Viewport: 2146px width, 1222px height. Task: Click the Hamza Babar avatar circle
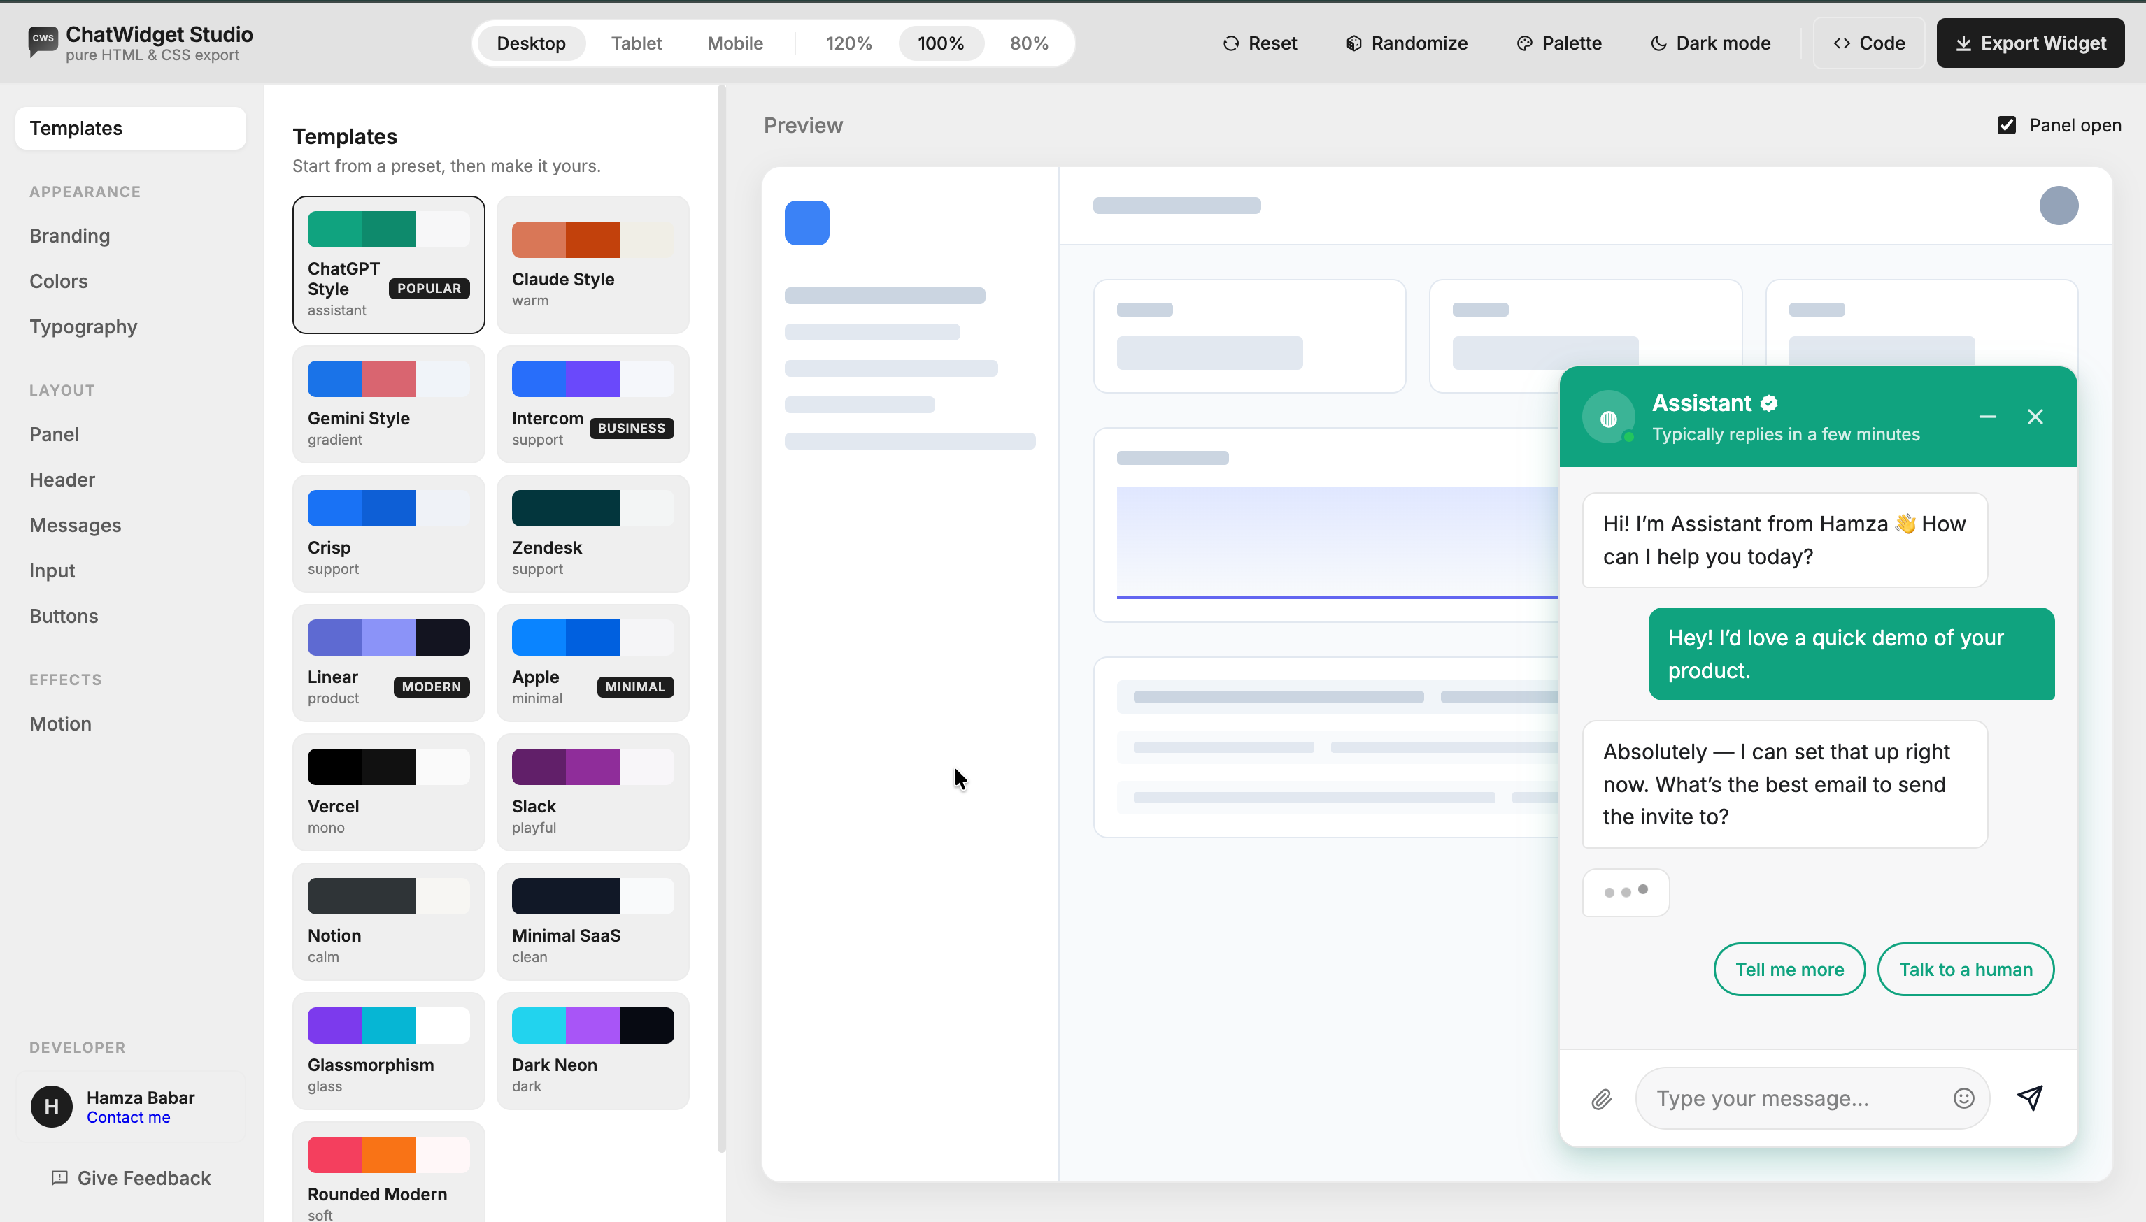pos(51,1106)
